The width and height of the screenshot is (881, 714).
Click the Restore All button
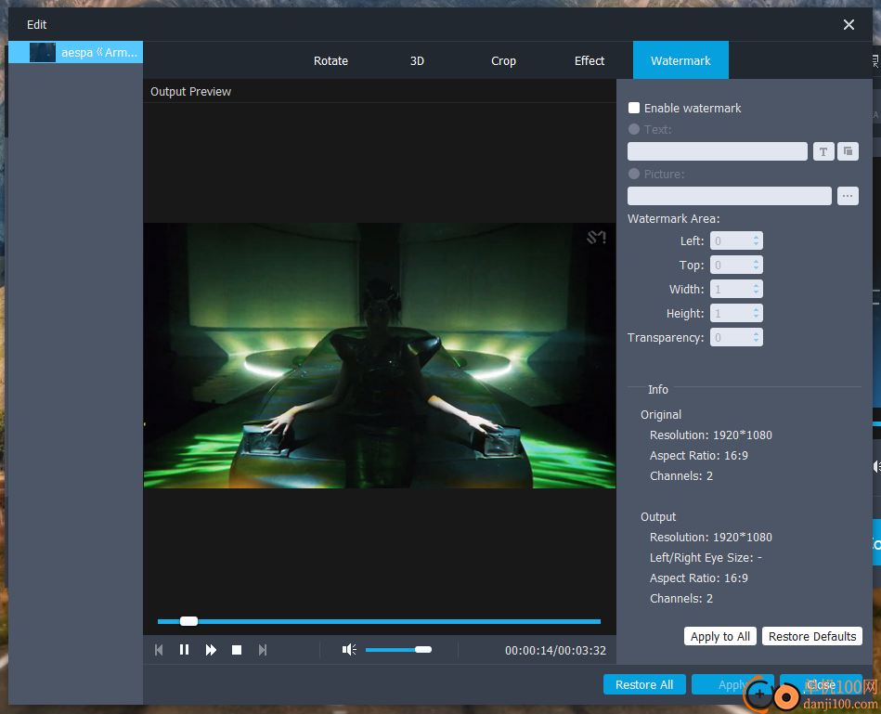pyautogui.click(x=644, y=685)
